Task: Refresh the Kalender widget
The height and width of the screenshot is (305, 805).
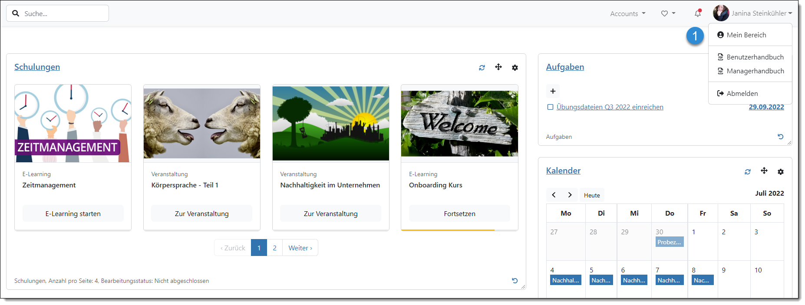Action: pos(747,172)
